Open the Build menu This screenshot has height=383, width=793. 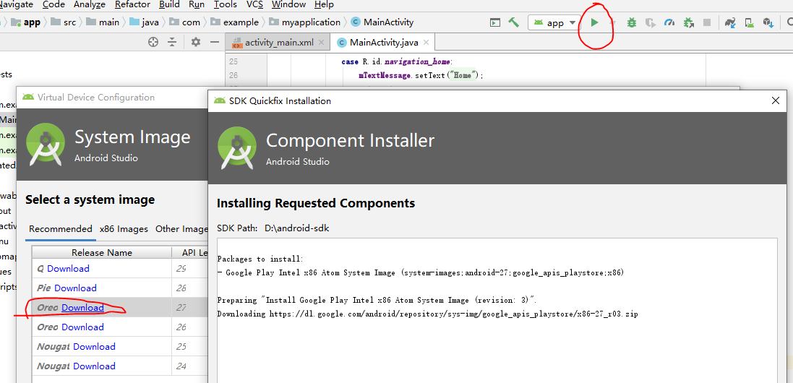(169, 4)
